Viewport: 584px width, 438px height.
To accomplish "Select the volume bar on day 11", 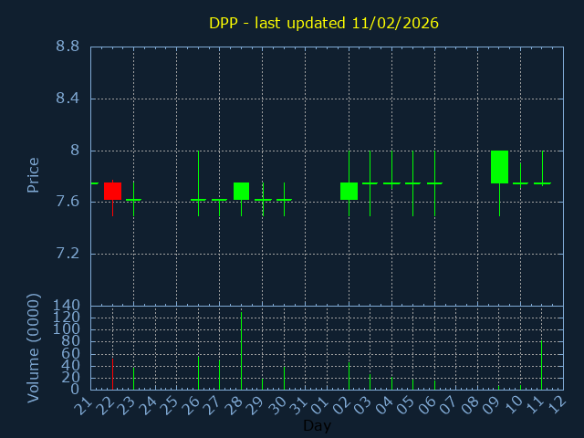I will click(542, 365).
